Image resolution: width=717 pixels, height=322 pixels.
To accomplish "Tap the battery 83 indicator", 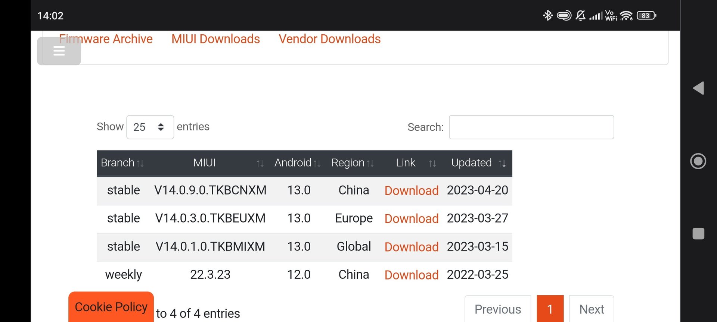I will coord(646,16).
